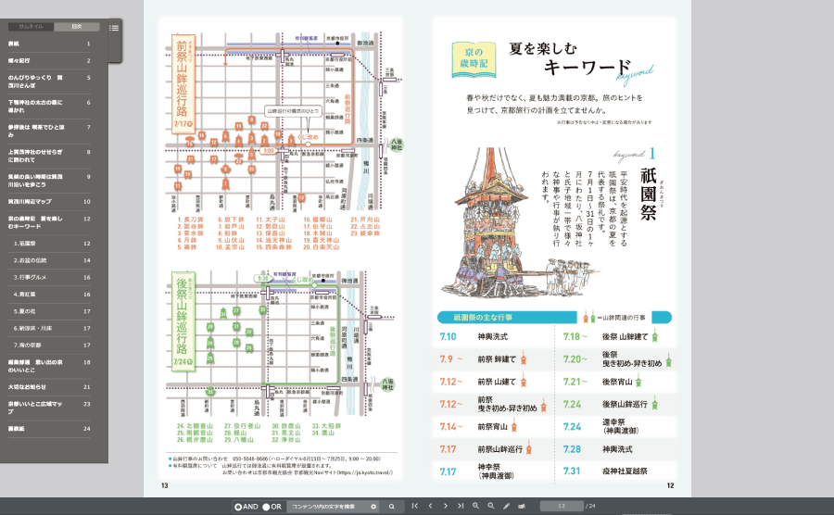Click the 後祭山鉾巡行路 map on page 13
This screenshot has width=834, height=515.
(281, 344)
